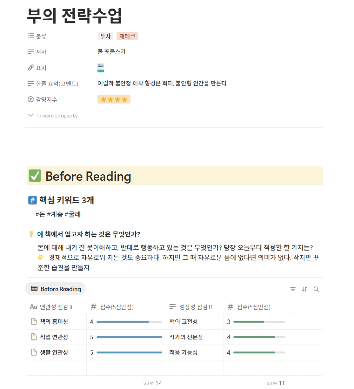This screenshot has height=389, width=354.
Task: Open the sort icon in database toolbar
Action: [x=304, y=289]
